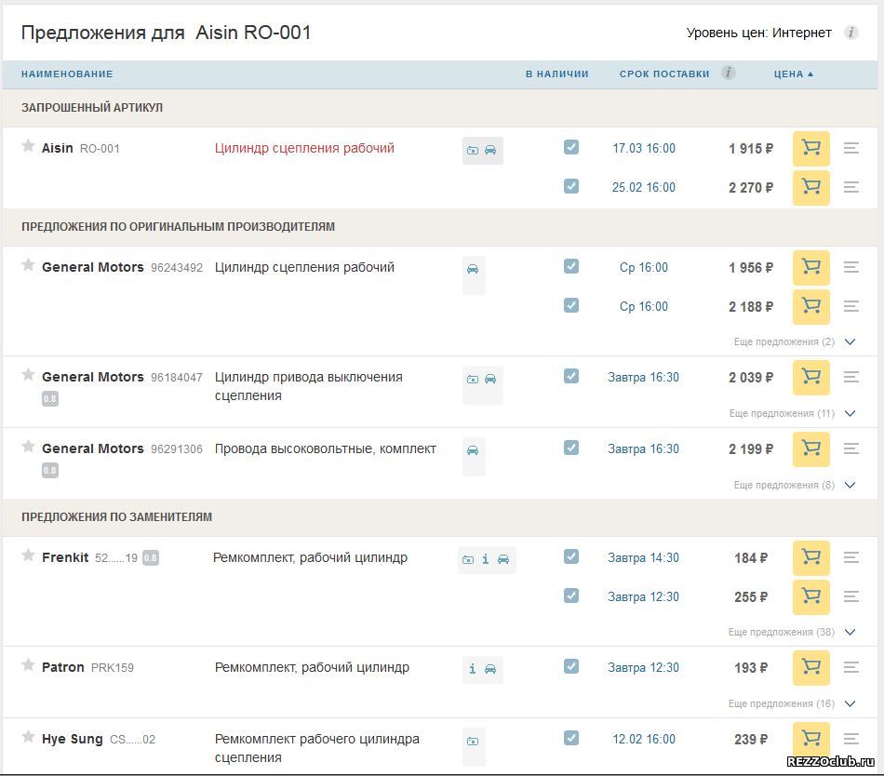Select the Hye Sung brand name

pyautogui.click(x=73, y=739)
